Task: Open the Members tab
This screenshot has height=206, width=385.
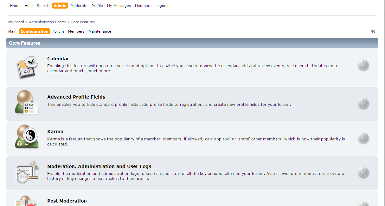Action: point(76,31)
